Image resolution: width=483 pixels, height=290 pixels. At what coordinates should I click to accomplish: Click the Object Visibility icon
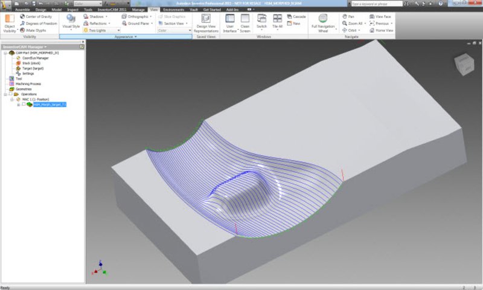pos(10,19)
